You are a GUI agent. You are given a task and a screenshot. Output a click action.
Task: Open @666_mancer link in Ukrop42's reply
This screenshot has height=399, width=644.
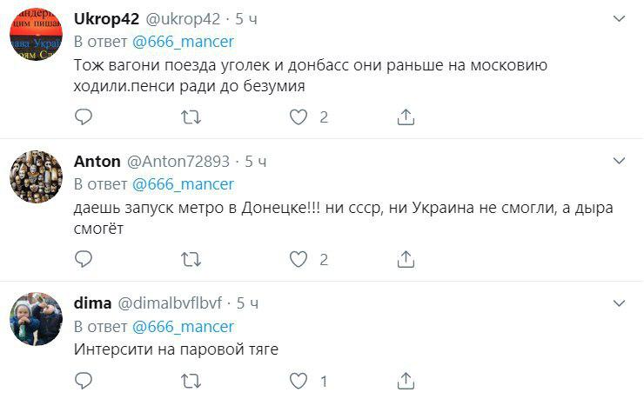pos(183,41)
